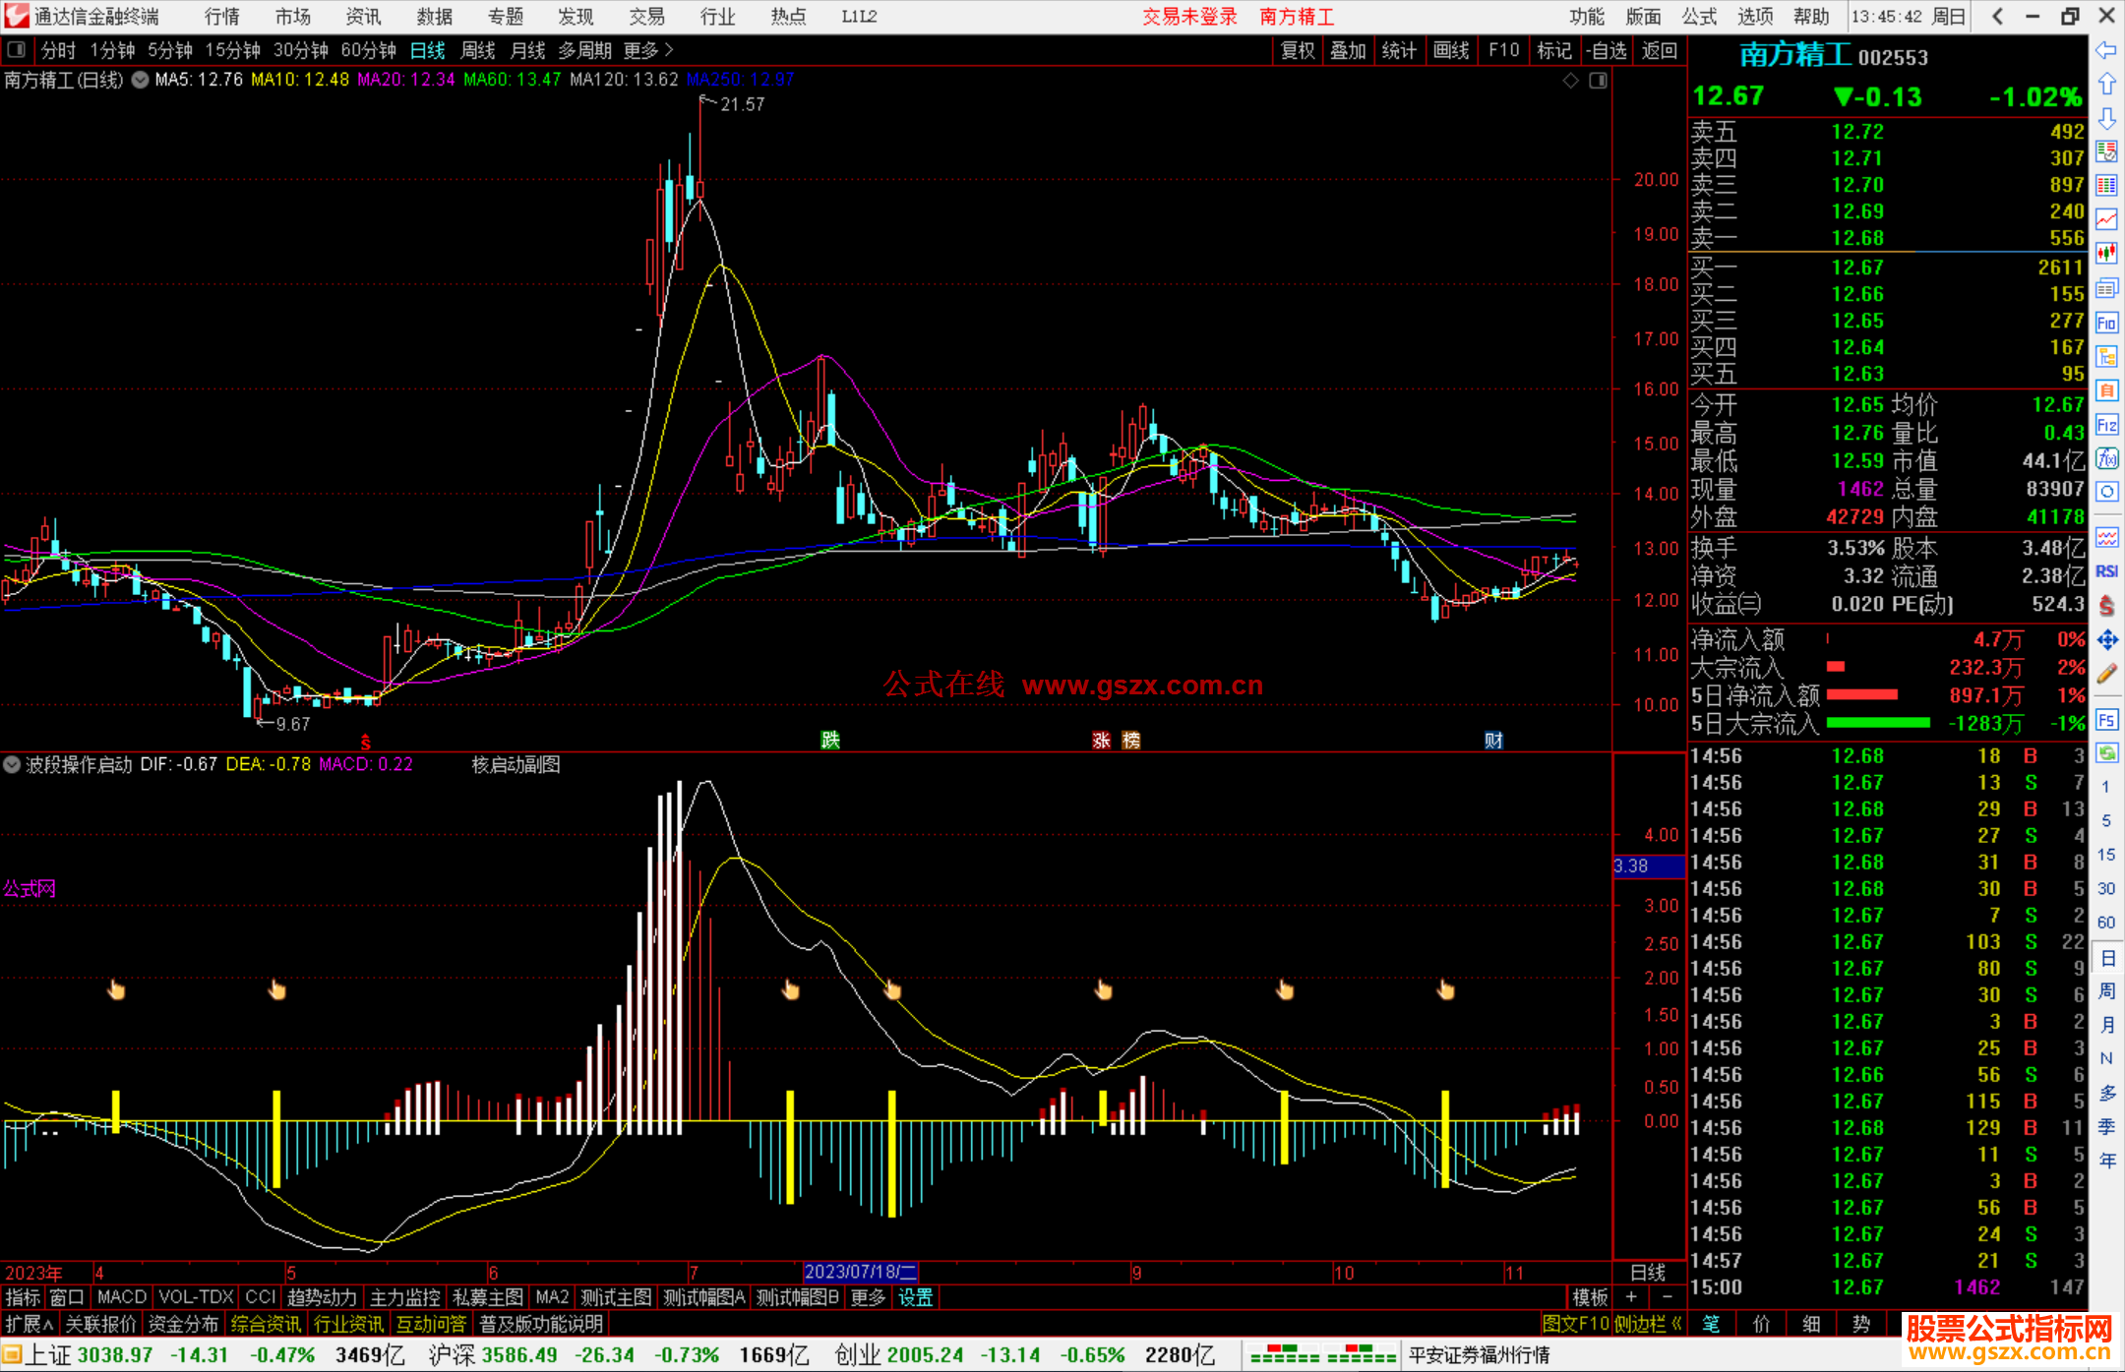
Task: Click the 2023/07/18 date marker on timeline
Action: pos(860,1272)
